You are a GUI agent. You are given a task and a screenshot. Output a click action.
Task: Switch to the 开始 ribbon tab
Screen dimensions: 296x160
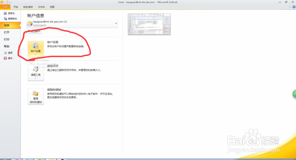16,7
